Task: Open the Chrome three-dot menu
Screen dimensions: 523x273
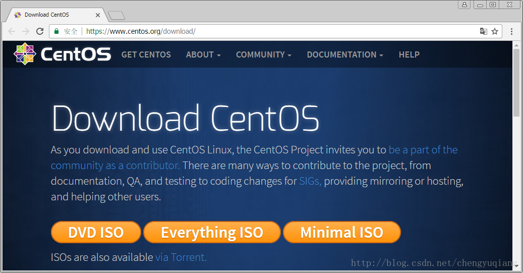Action: (511, 31)
